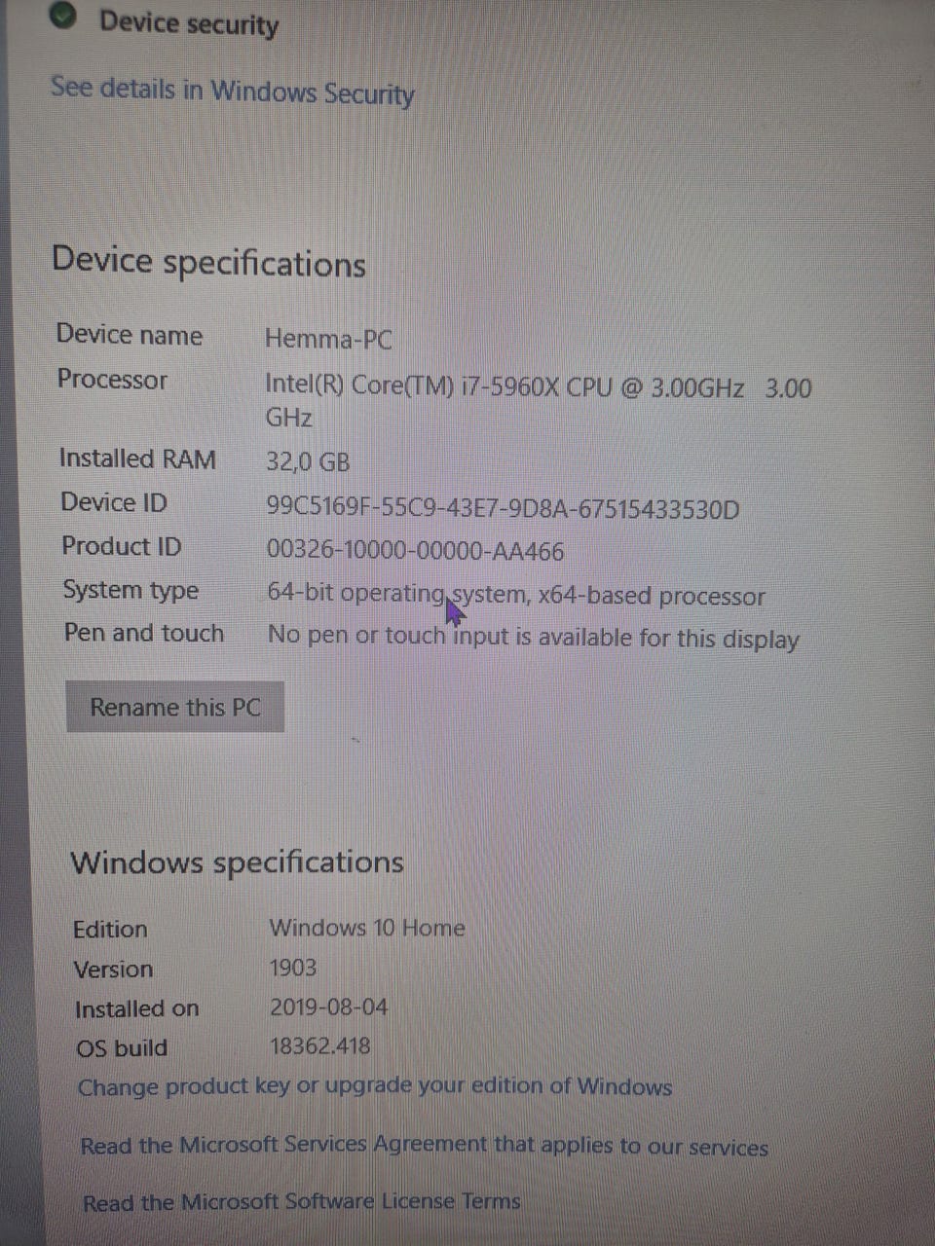Image resolution: width=935 pixels, height=1246 pixels.
Task: Click the Device specifications heading
Action: [x=208, y=263]
